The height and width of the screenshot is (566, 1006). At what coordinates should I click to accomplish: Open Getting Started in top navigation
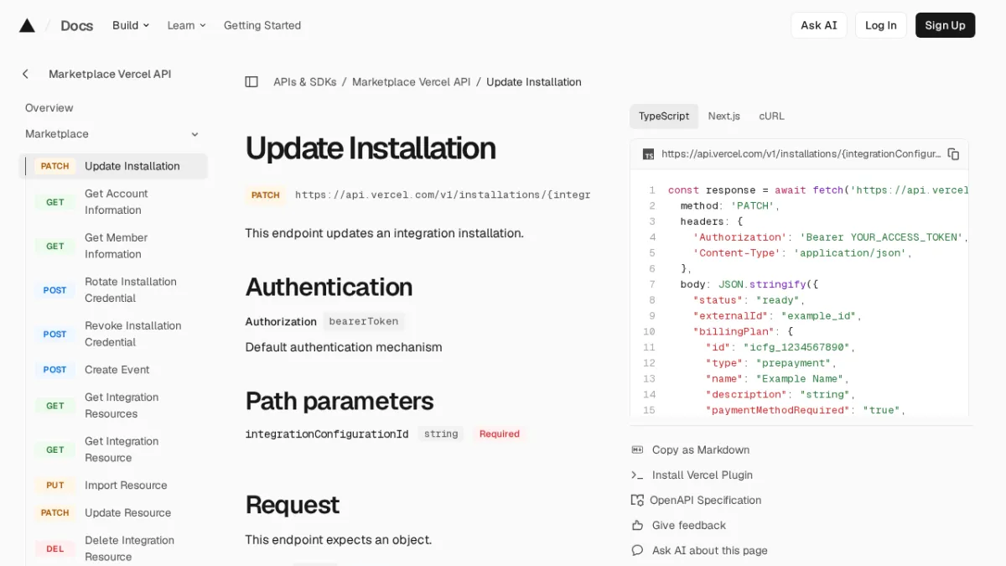(262, 25)
